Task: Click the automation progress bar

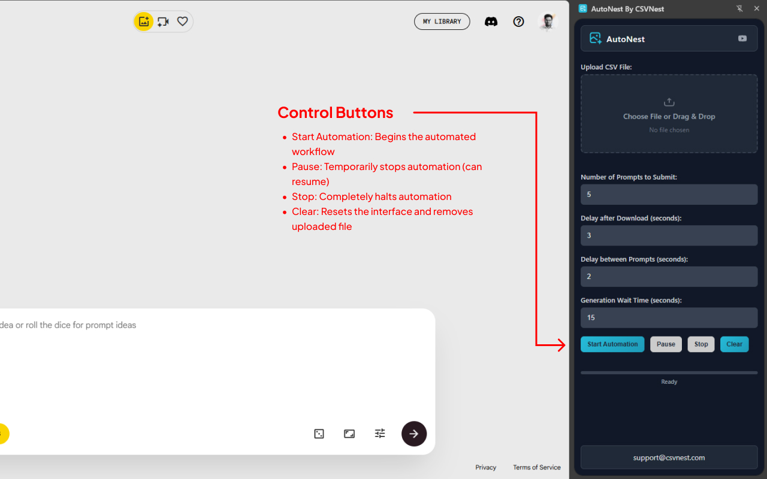Action: 669,372
